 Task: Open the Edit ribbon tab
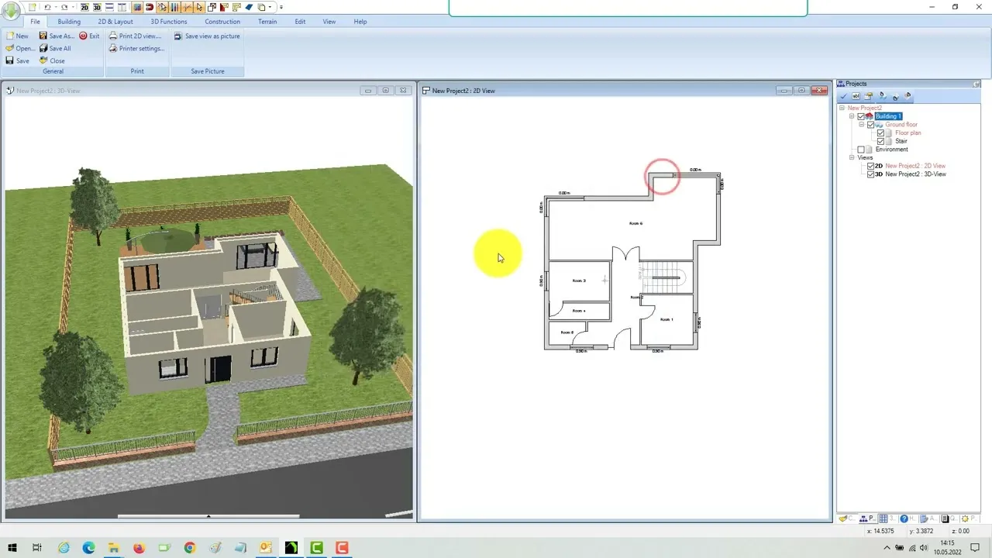[300, 22]
